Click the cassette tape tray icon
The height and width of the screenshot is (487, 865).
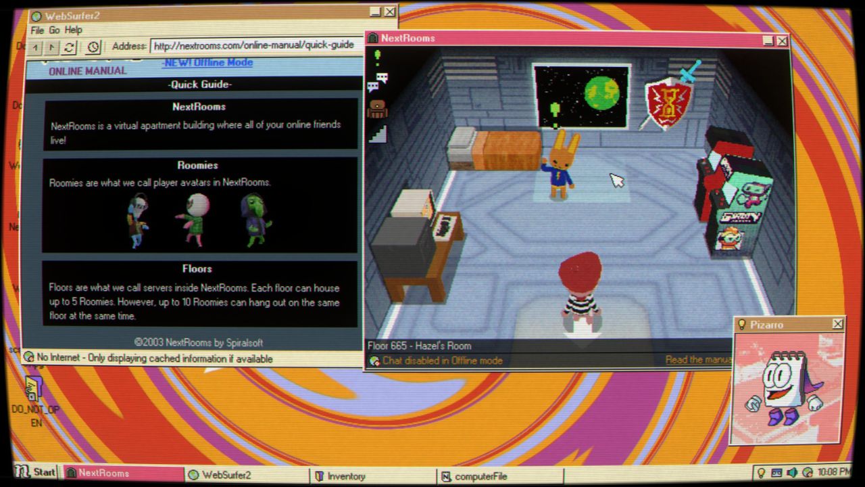[776, 472]
